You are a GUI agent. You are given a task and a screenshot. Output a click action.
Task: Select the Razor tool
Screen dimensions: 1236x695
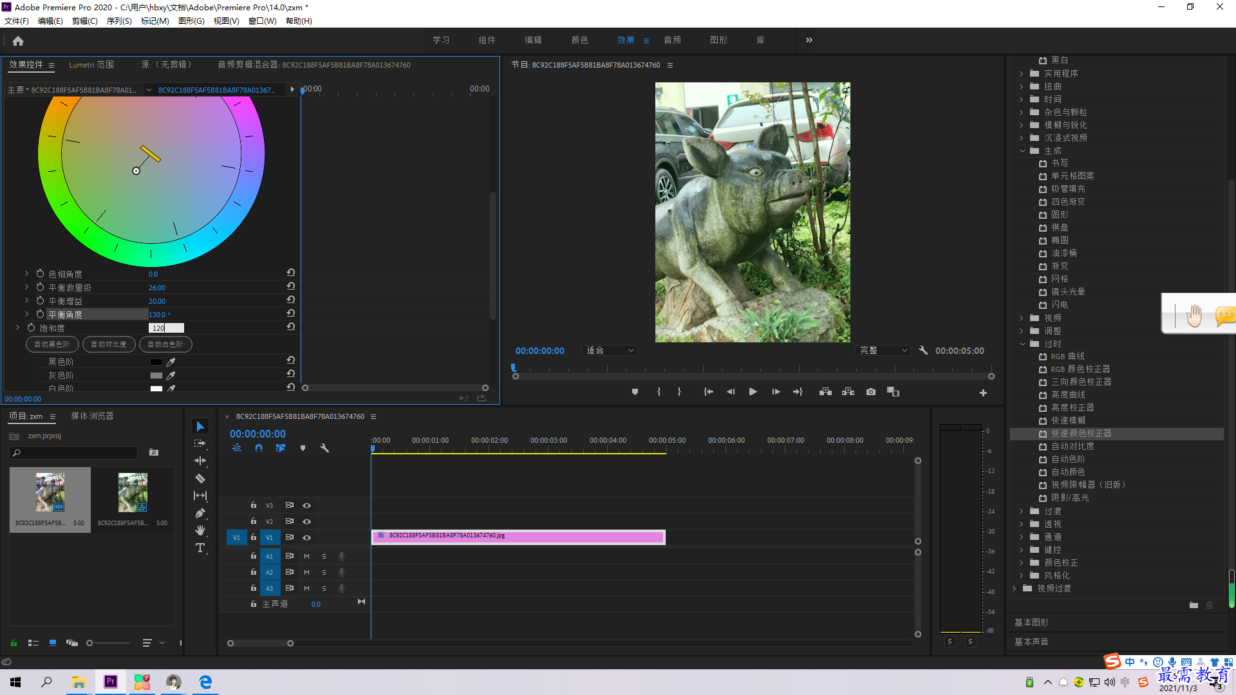[x=200, y=478]
